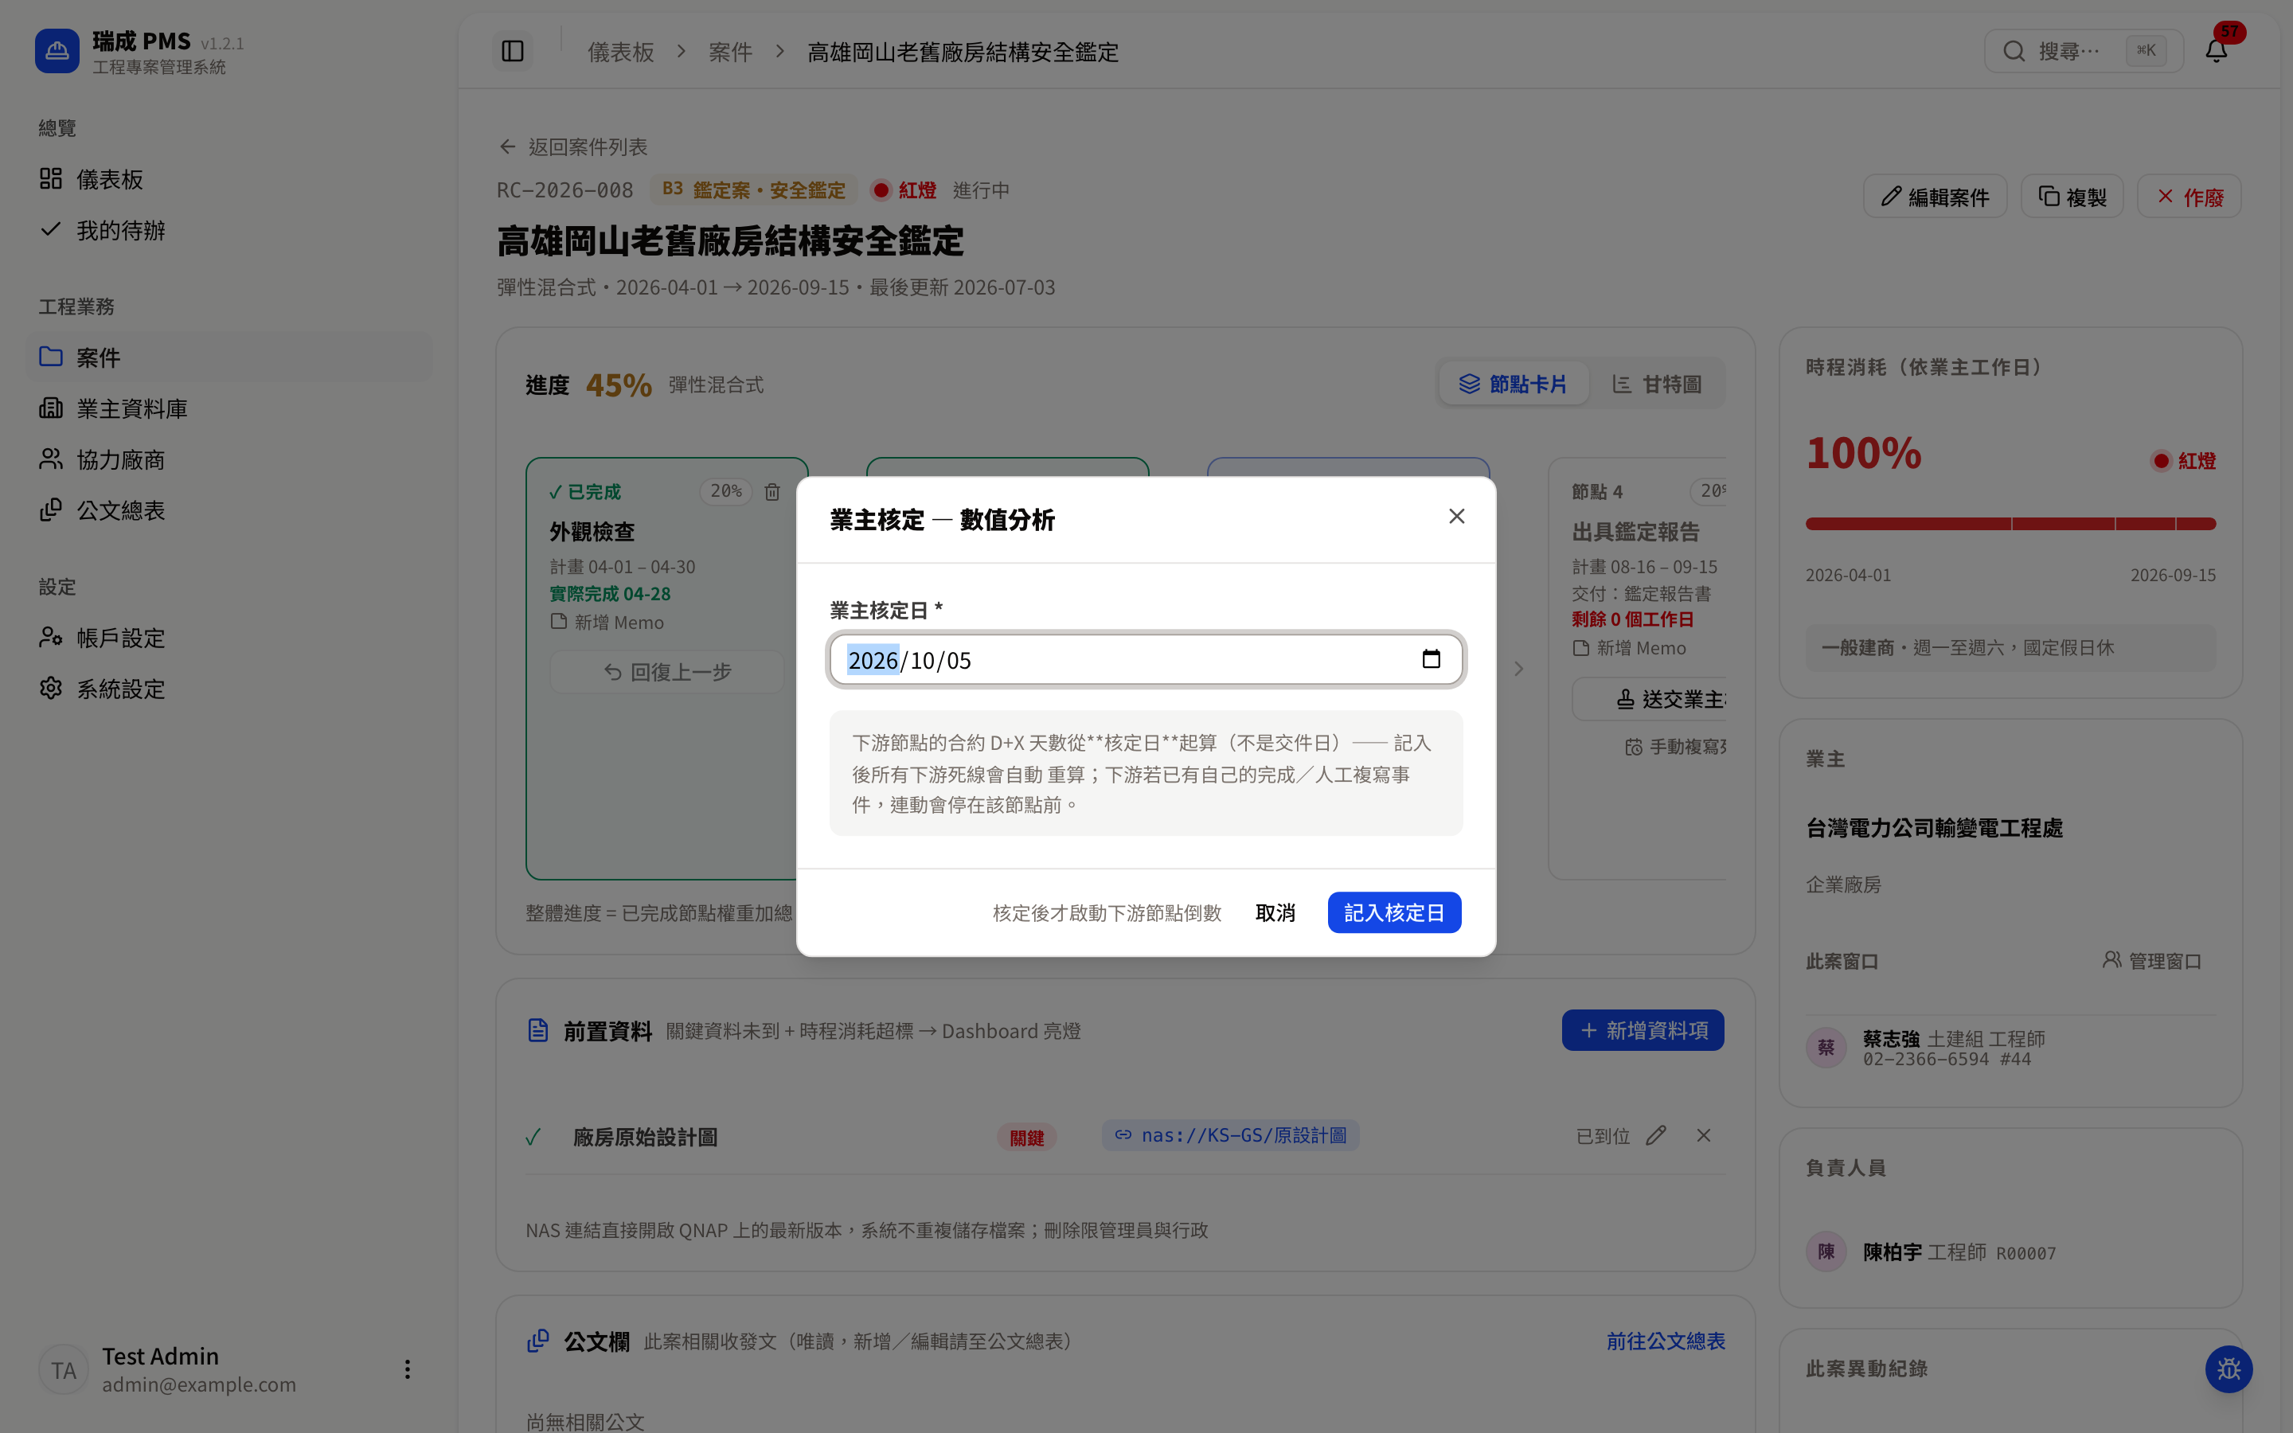Open 業主資料庫 sidebar item
This screenshot has width=2293, height=1433.
pos(229,408)
